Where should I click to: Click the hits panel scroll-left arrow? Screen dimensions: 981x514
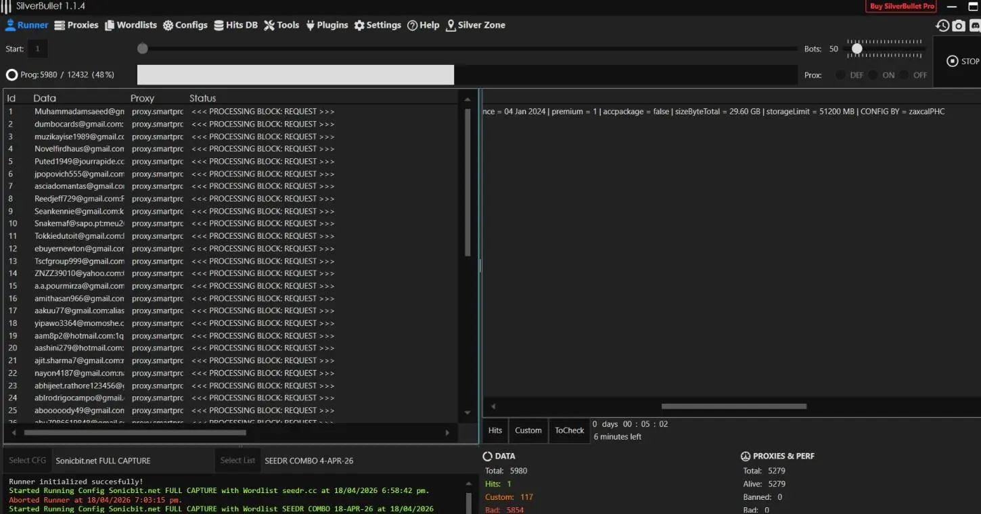click(x=493, y=406)
